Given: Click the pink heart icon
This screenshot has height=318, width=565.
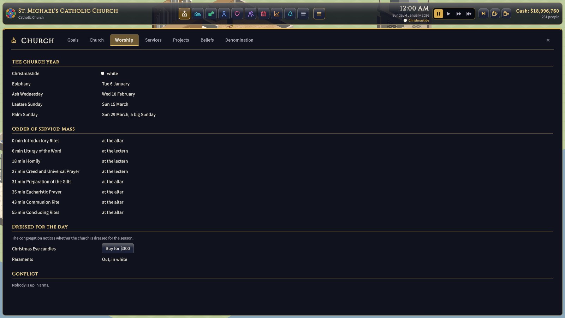Looking at the screenshot, I should point(237,14).
